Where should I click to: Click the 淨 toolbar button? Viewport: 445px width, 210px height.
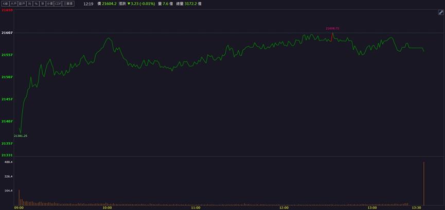point(42,4)
